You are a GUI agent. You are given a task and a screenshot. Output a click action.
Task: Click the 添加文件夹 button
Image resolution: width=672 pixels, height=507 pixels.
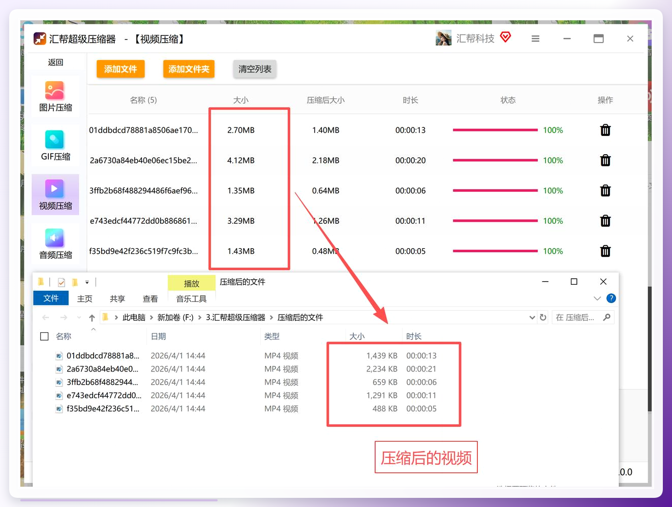[189, 69]
